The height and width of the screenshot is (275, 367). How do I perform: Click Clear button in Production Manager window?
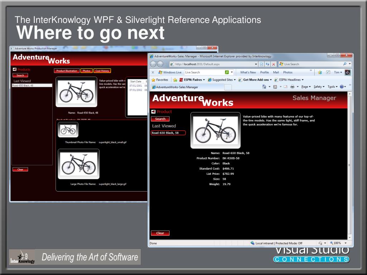(x=20, y=169)
